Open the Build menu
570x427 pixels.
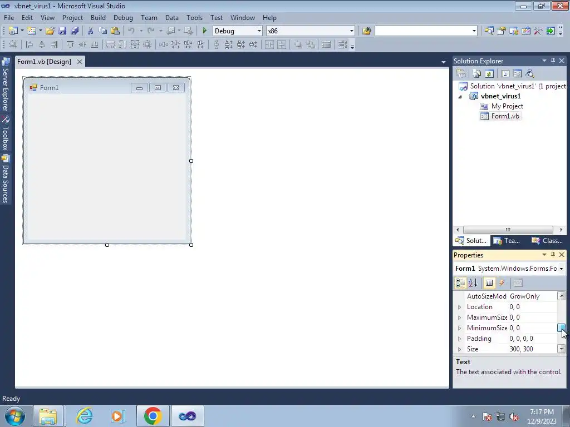pos(98,17)
